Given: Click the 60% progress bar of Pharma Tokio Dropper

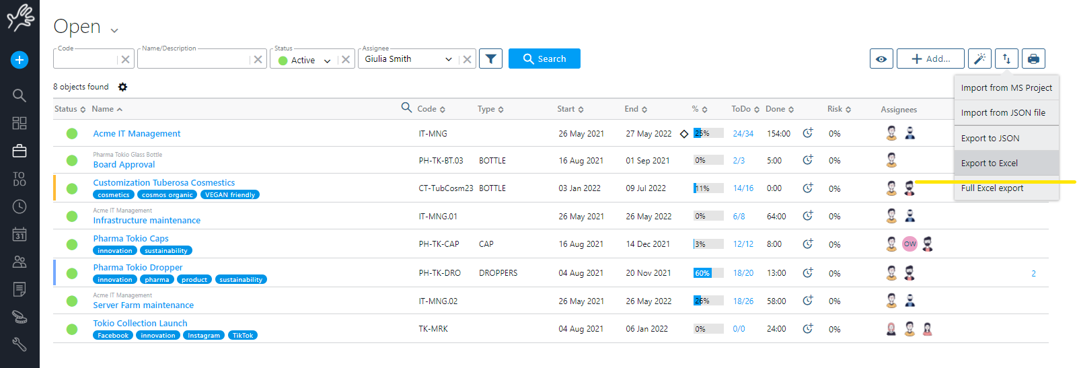Looking at the screenshot, I should (708, 273).
